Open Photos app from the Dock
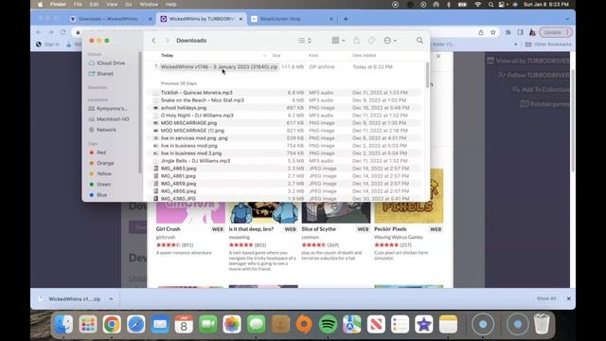606x341 pixels. (x=232, y=324)
